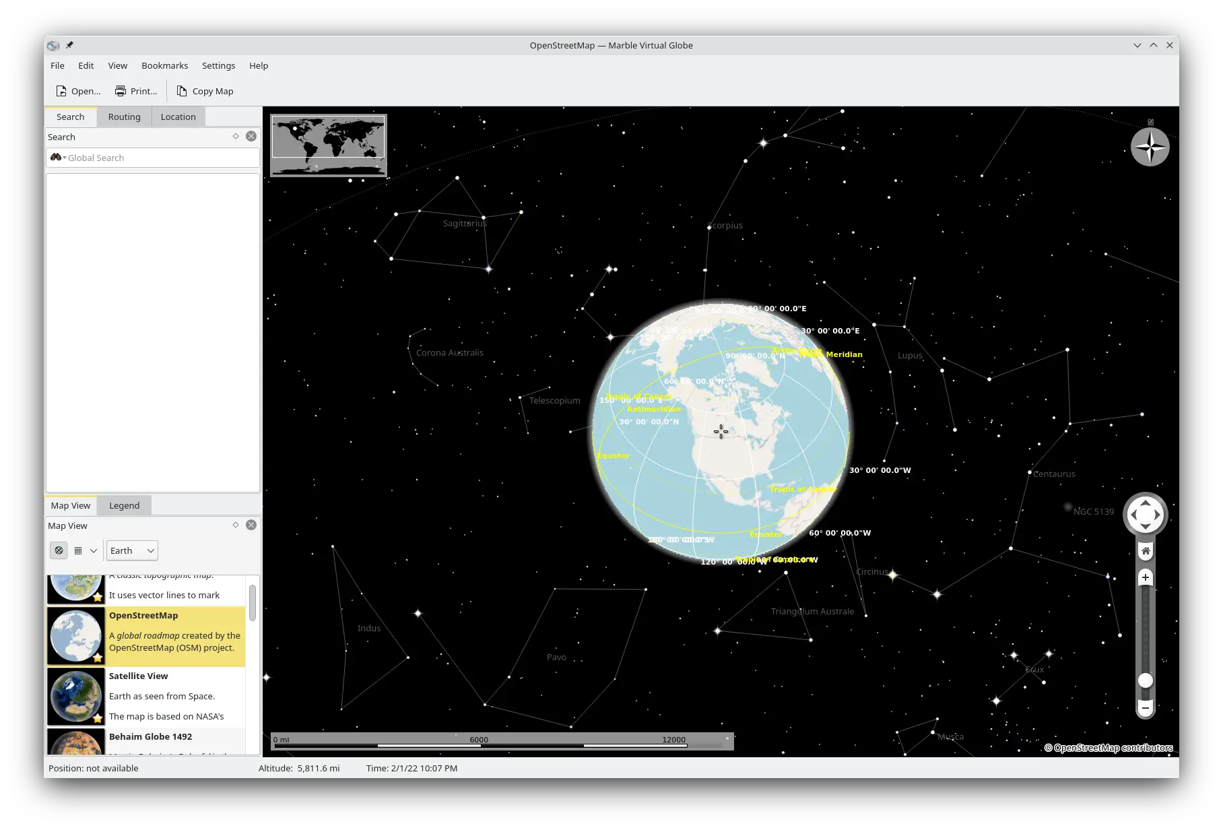Click the Home button on the navigation control

[x=1146, y=551]
